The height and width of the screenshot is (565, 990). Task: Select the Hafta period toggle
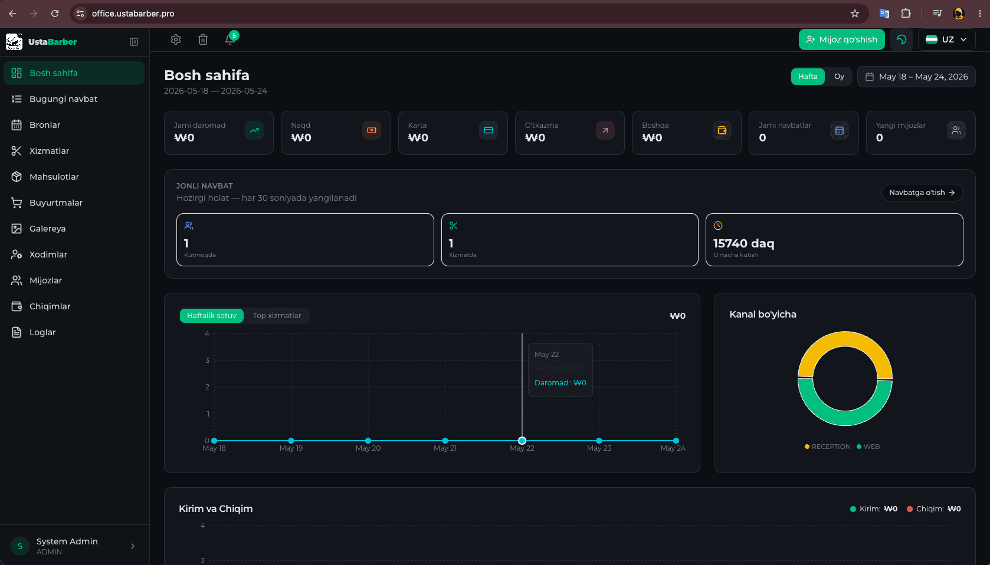coord(808,77)
